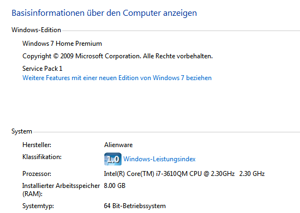Click the Klassifikation label
300x213 pixels.
(42, 157)
